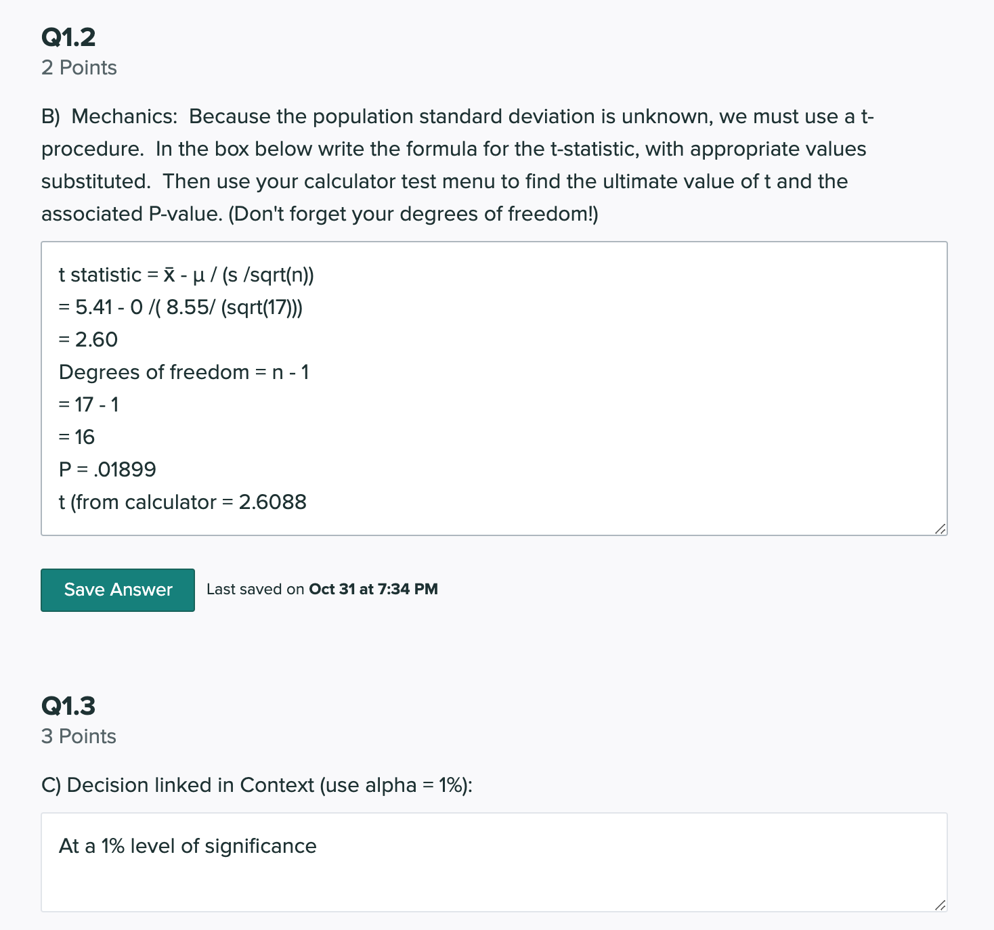Click the 't (from calculator = 2.6088' line
Screen dimensions: 994x930
pyautogui.click(x=183, y=502)
